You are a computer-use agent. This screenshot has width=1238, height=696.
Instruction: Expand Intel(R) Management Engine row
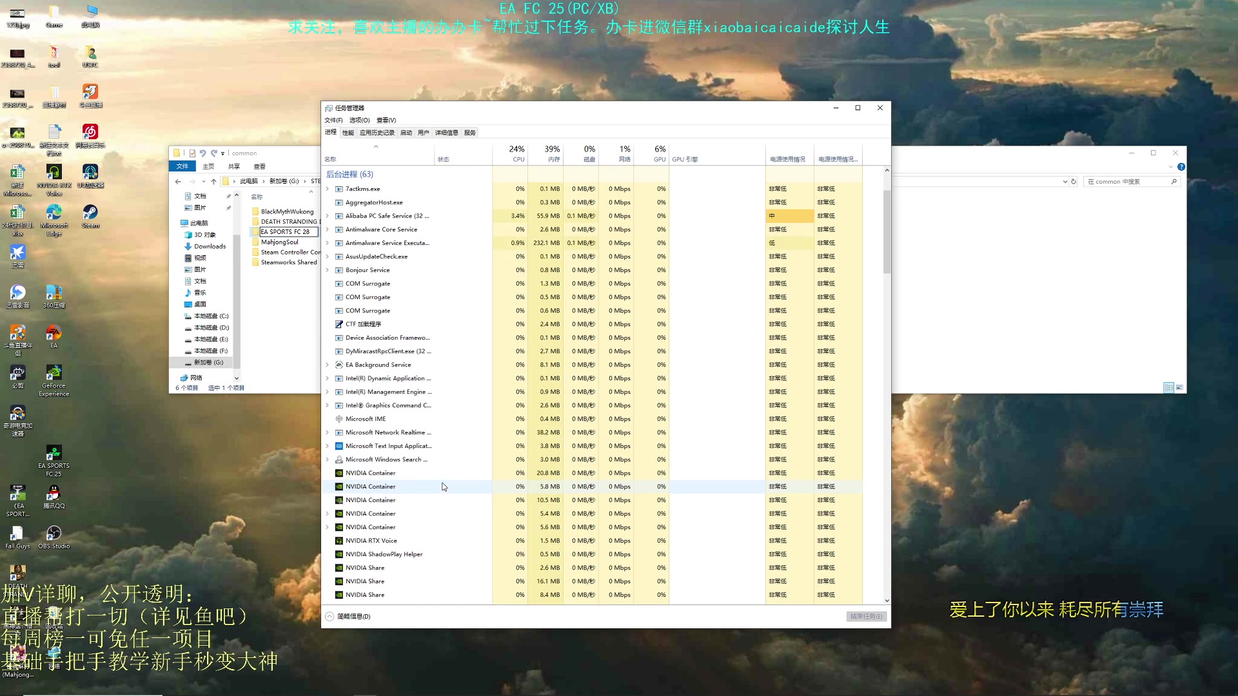[328, 392]
